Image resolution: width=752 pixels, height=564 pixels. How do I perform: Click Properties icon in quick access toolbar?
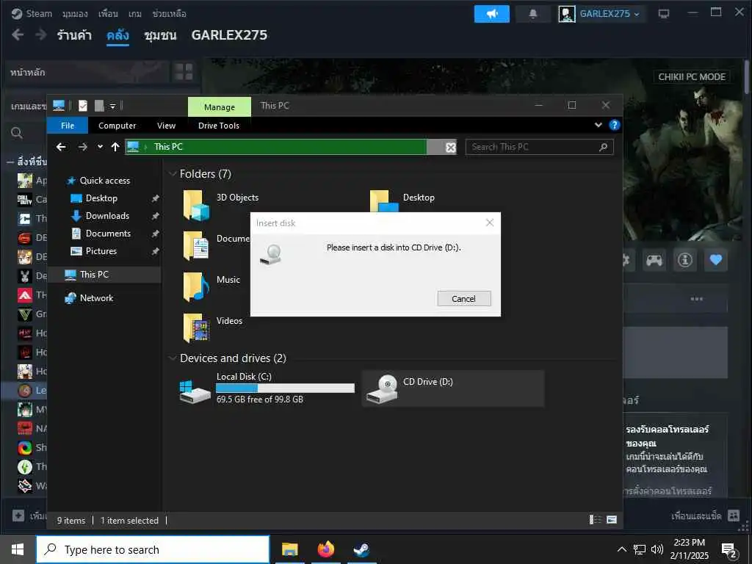tap(83, 106)
